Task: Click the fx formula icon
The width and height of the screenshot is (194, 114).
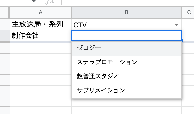Action: (x=50, y=2)
